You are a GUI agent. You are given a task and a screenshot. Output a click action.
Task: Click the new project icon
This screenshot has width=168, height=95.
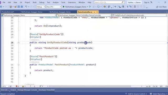(10, 7)
